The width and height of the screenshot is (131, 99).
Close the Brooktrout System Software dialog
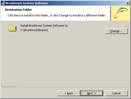click(x=128, y=3)
